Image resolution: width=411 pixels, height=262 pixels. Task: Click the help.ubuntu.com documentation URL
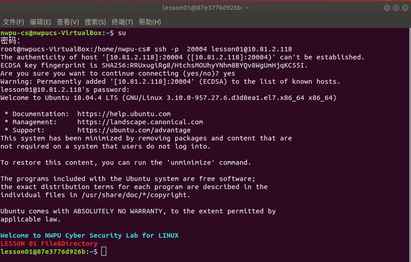point(124,114)
